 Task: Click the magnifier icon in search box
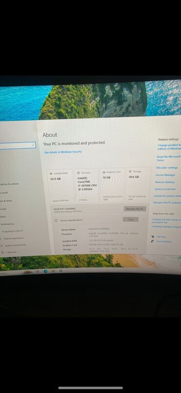(33, 145)
